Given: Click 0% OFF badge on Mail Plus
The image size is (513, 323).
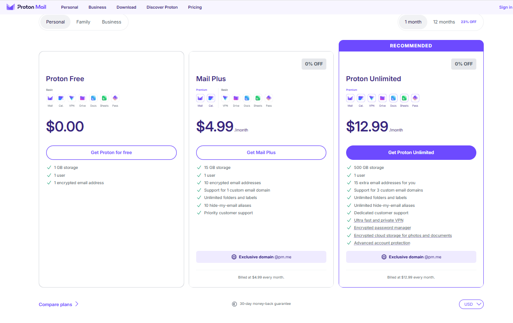Looking at the screenshot, I should click(314, 64).
